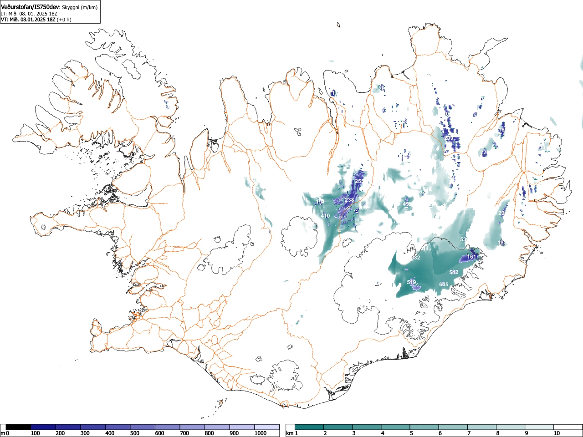Click the '161' value on the glacier
Viewport: 583px width, 437px height.
(471, 257)
